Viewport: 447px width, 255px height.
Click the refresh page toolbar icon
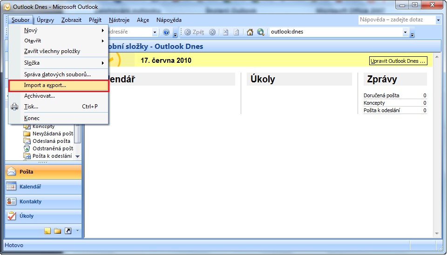(237, 32)
